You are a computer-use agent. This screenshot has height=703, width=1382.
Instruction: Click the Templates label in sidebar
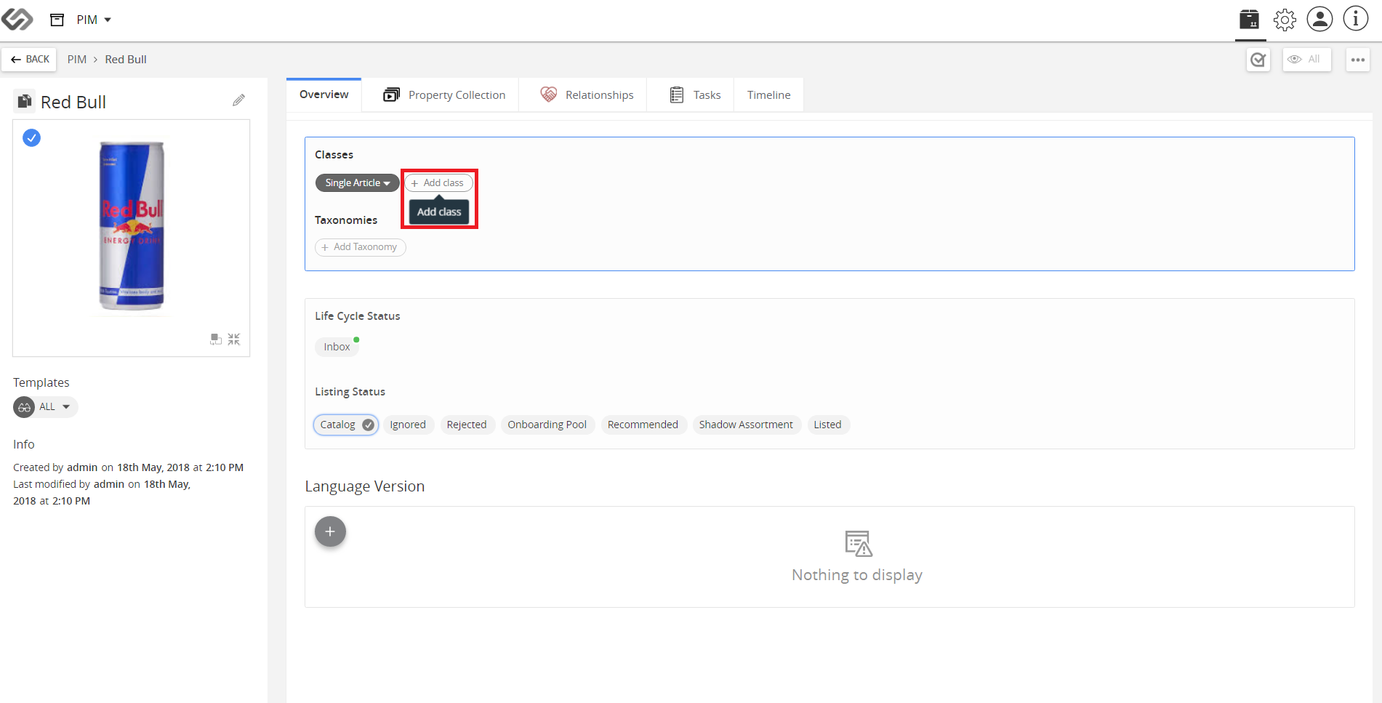41,382
